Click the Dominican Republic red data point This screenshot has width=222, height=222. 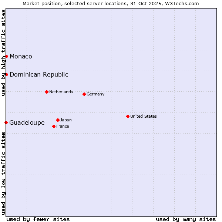[x=6, y=74]
